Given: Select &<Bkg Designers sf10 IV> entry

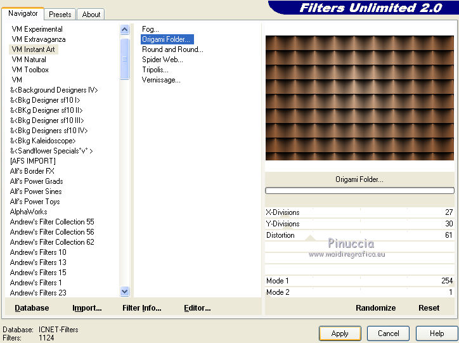Looking at the screenshot, I should (49, 131).
